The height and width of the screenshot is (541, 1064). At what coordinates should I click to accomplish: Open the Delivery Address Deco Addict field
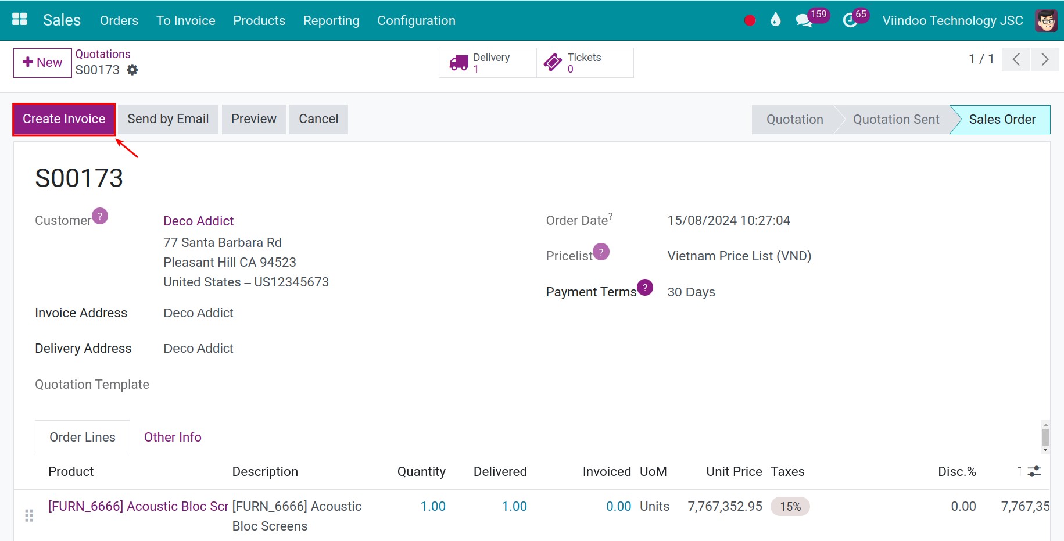click(198, 348)
